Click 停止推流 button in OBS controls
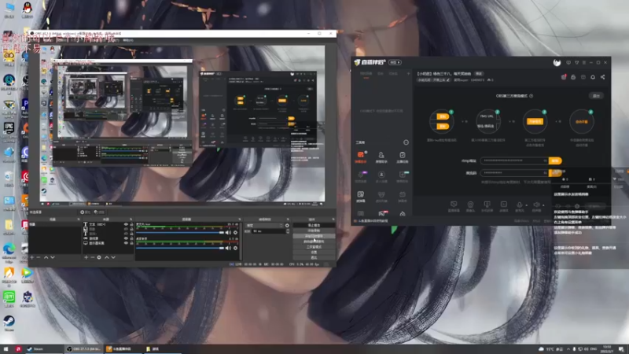Viewport: 629px width, 354px height. [x=314, y=226]
